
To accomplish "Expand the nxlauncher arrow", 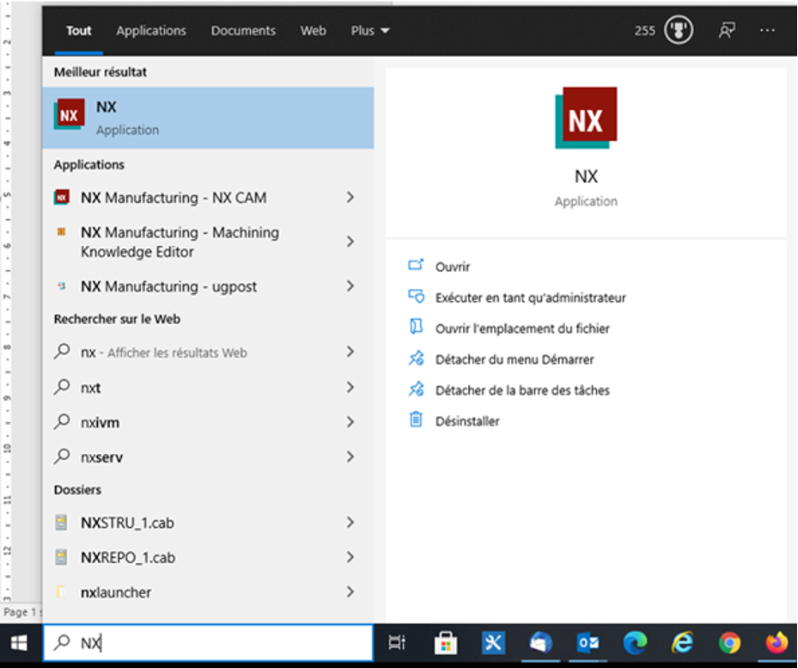I will coord(350,591).
